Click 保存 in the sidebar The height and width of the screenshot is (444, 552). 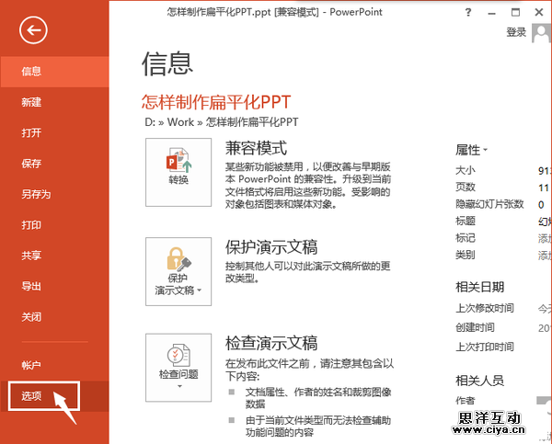31,164
